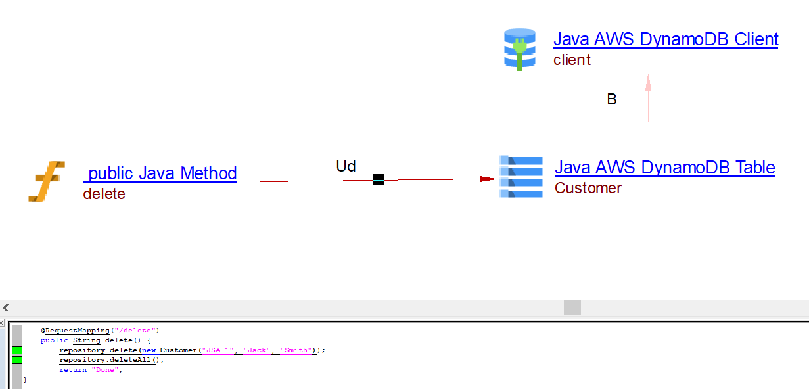Click the black square on Ud link
809x389 pixels.
pyautogui.click(x=378, y=179)
